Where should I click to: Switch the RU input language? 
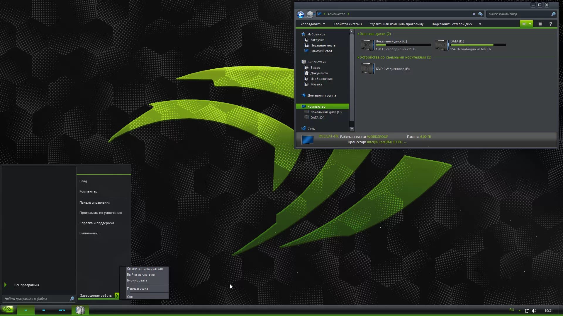pos(512,310)
